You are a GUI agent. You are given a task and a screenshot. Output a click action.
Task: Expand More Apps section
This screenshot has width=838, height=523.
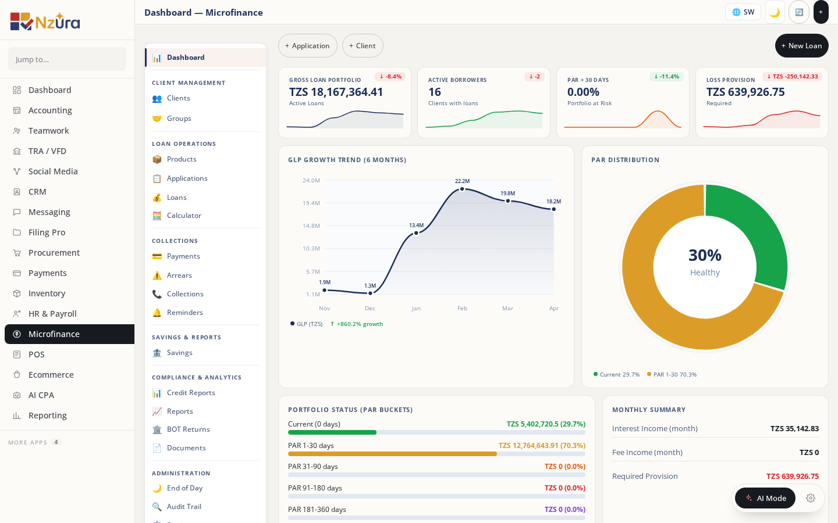coord(35,442)
